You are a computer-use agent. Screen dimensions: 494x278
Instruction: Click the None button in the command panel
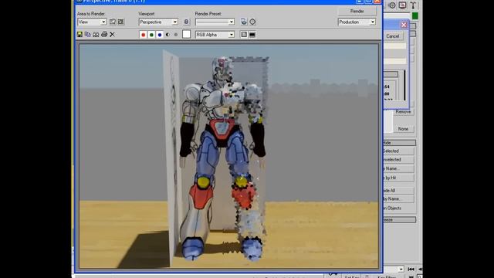pyautogui.click(x=403, y=129)
